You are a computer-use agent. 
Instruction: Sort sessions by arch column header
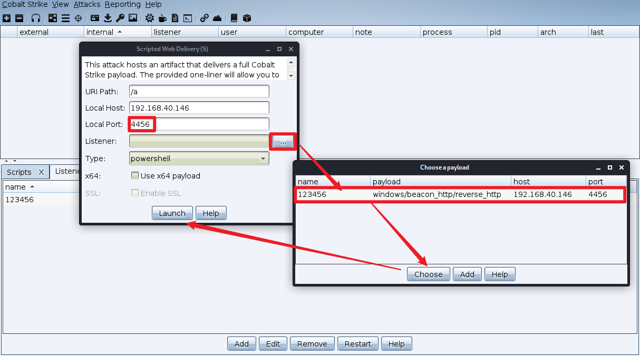click(563, 32)
